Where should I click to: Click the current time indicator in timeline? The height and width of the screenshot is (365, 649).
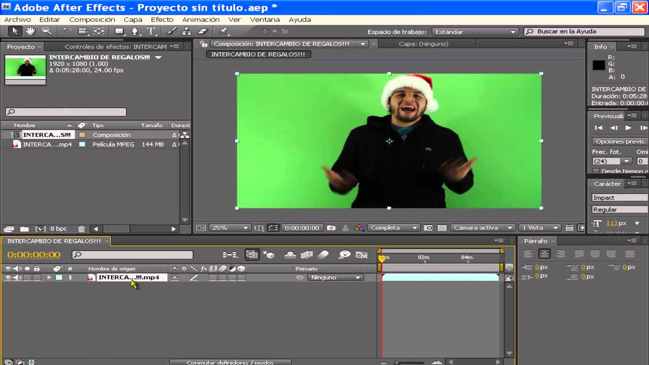(382, 258)
